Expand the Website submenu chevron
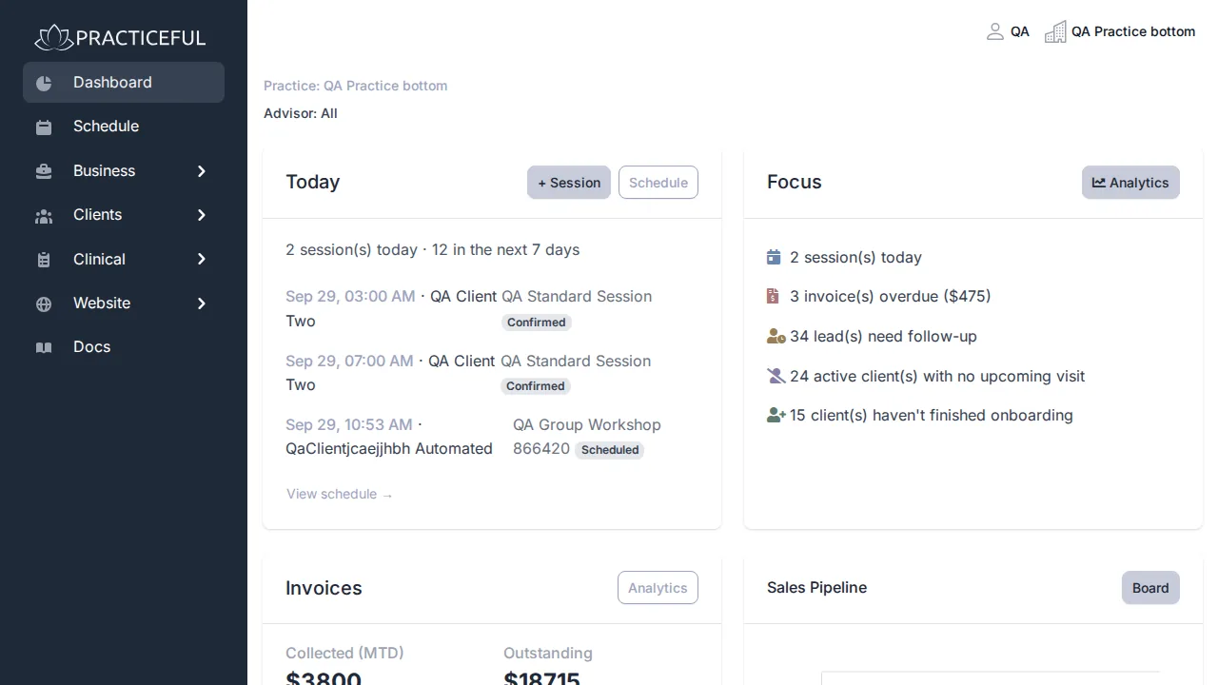 click(202, 303)
